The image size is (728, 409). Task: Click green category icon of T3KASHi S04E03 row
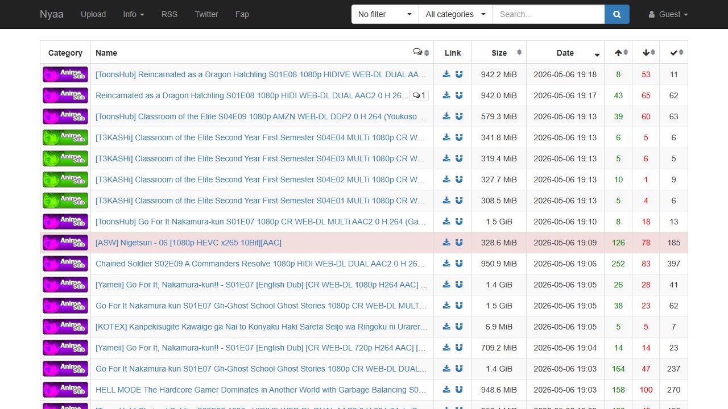click(65, 158)
